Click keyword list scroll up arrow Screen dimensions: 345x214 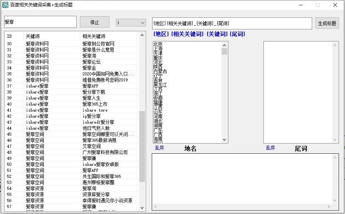click(x=142, y=35)
